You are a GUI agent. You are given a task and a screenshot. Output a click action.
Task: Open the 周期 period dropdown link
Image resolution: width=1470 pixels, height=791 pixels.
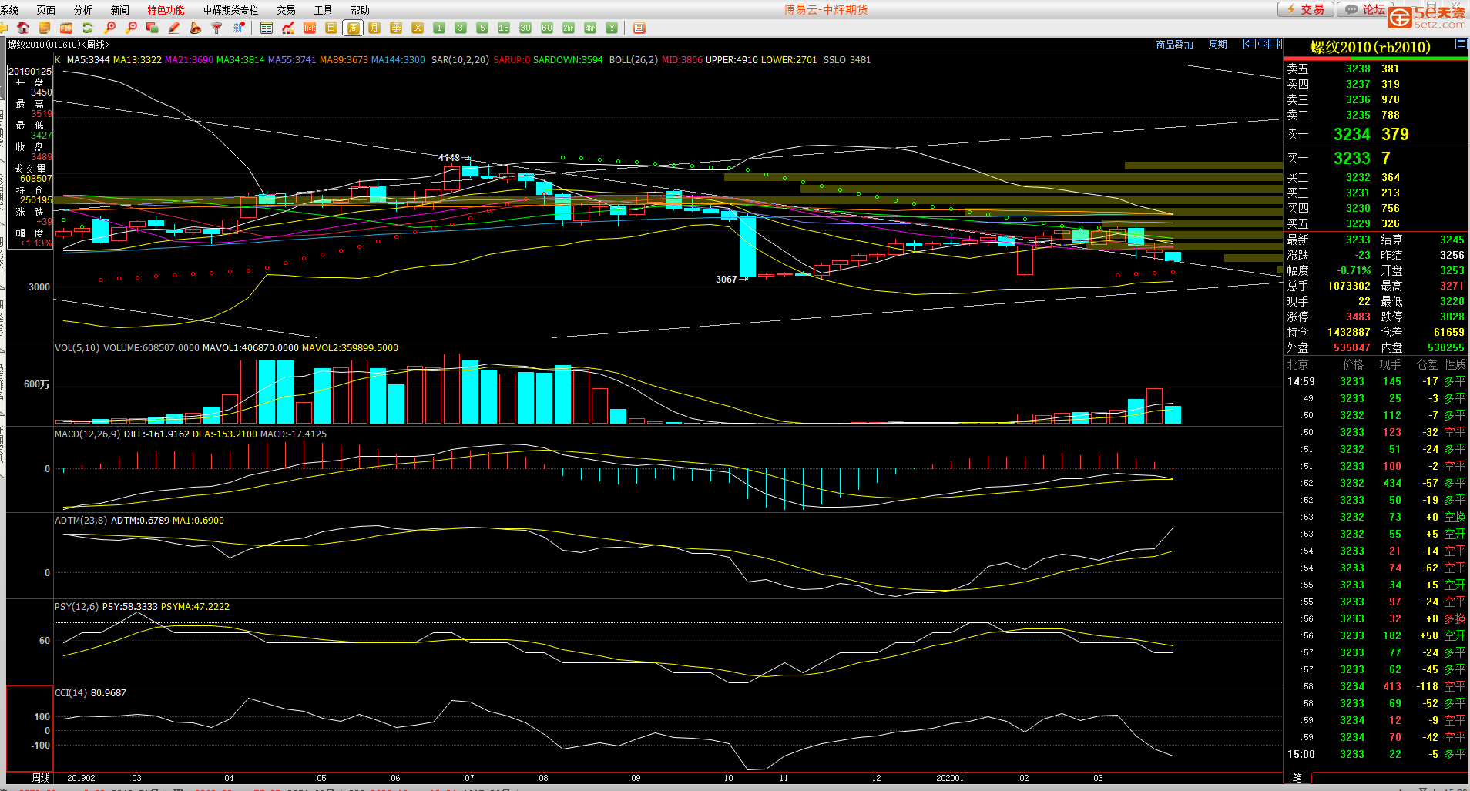pos(1218,45)
